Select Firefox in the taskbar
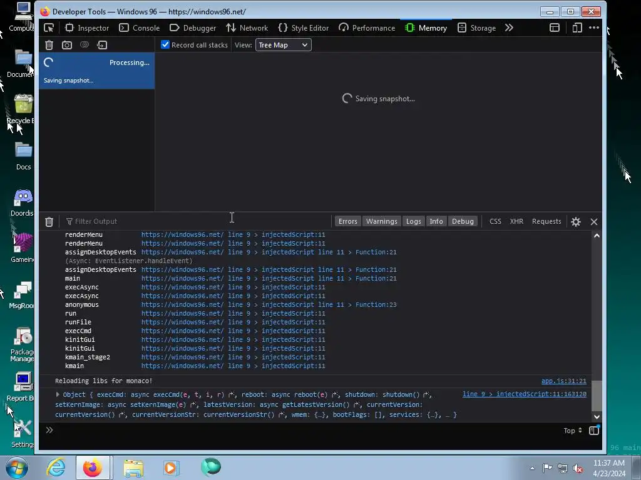Image resolution: width=641 pixels, height=480 pixels. 93,467
